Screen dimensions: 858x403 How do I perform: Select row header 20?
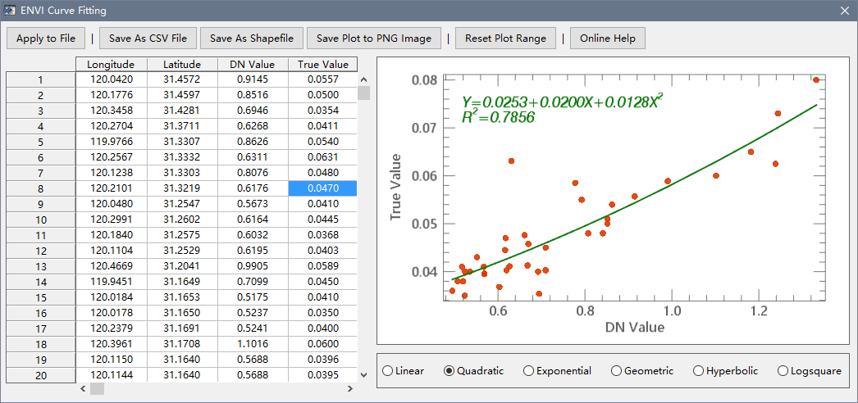point(40,375)
